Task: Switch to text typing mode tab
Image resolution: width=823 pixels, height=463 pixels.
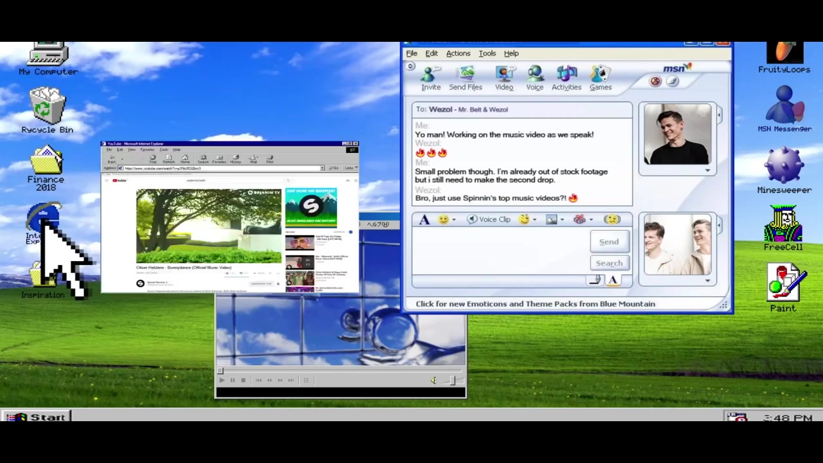Action: pos(612,280)
